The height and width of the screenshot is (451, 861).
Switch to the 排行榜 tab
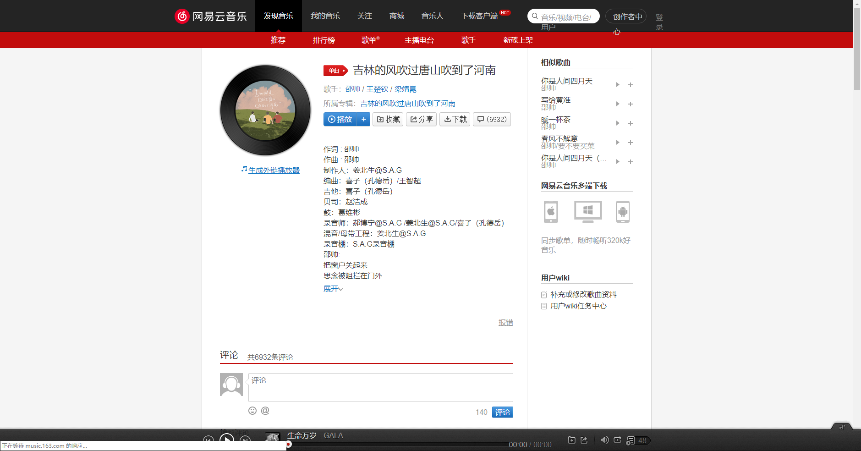324,40
